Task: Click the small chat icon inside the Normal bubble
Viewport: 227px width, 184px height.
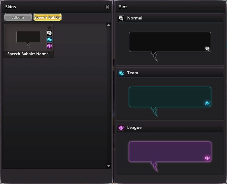Action: (x=207, y=49)
